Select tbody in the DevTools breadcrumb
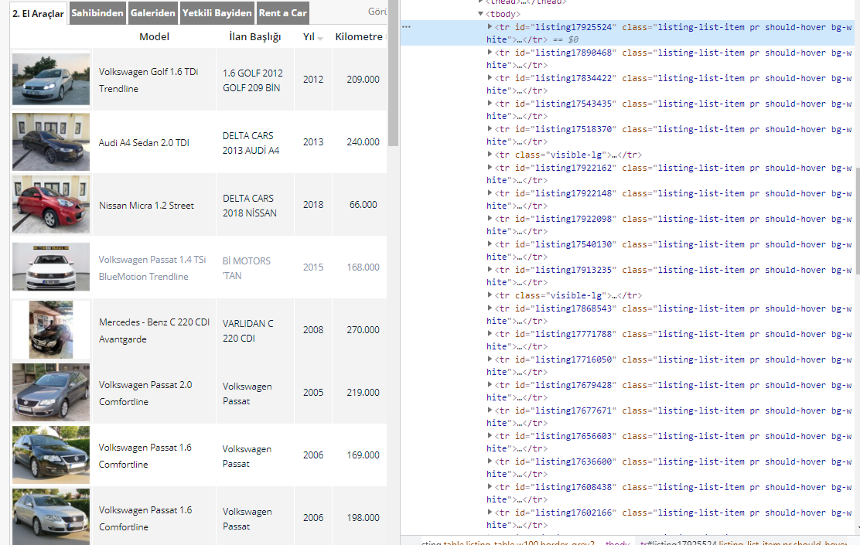 [x=617, y=543]
